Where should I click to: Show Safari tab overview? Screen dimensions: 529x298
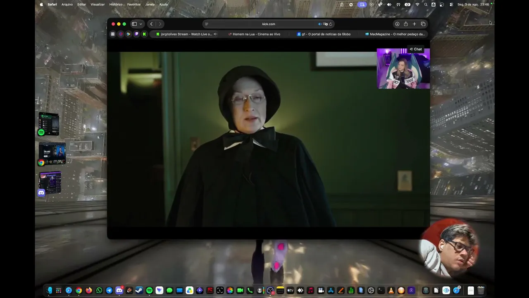pyautogui.click(x=423, y=24)
